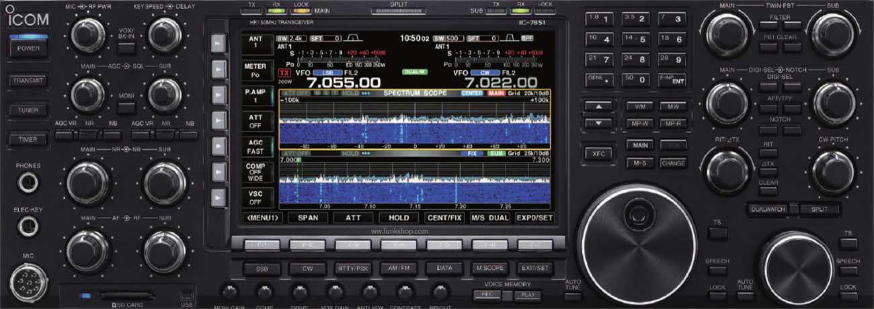Viewport: 874px width, 309px height.
Task: Click the ELEC-KEY jack
Action: click(x=28, y=227)
